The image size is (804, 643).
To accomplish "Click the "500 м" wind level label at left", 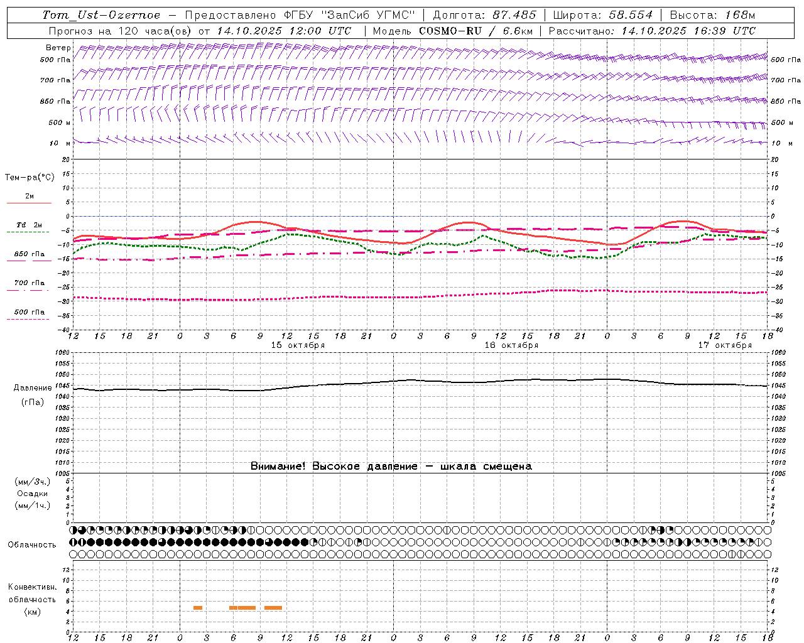I will coord(60,122).
